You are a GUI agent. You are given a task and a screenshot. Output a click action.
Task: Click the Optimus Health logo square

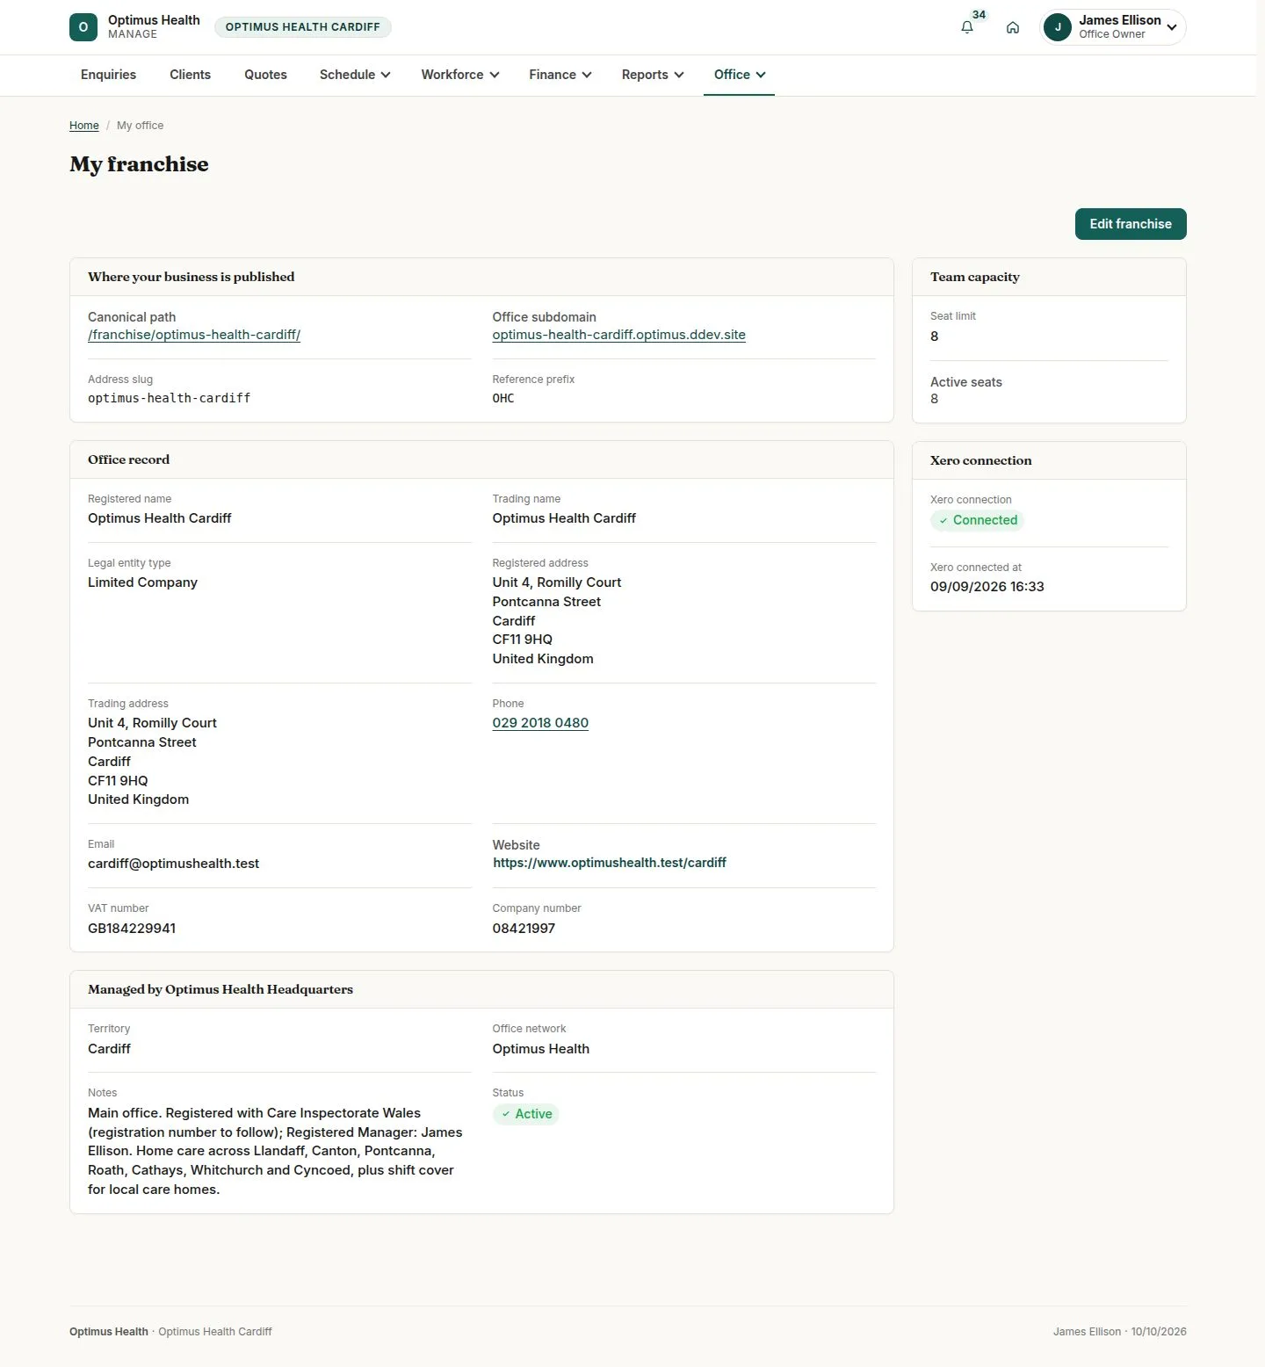(x=83, y=27)
